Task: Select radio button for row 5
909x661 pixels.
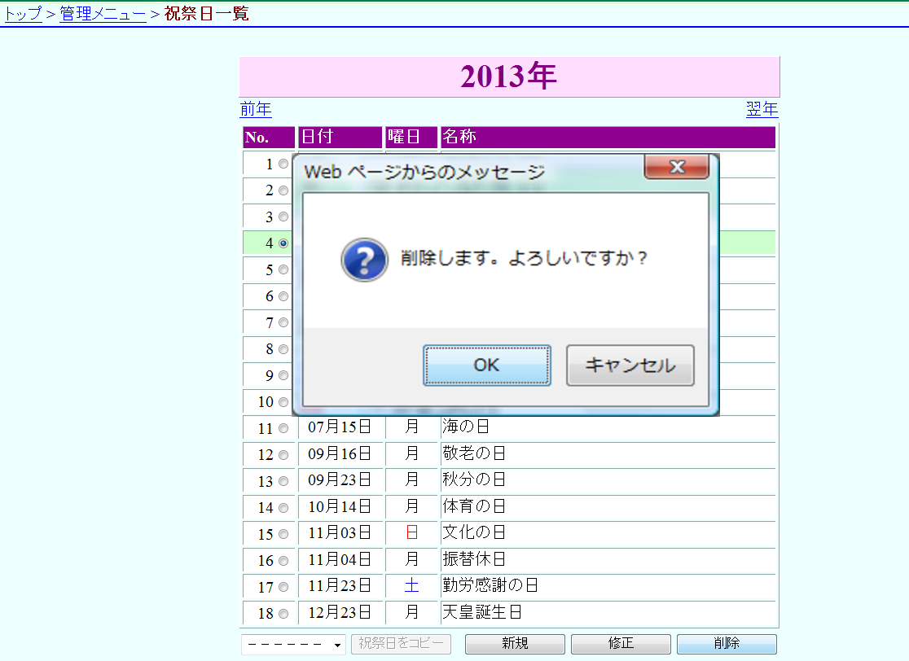Action: click(283, 269)
